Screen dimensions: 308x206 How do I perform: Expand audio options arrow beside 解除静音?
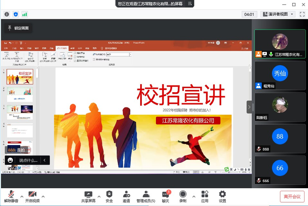pos(22,196)
